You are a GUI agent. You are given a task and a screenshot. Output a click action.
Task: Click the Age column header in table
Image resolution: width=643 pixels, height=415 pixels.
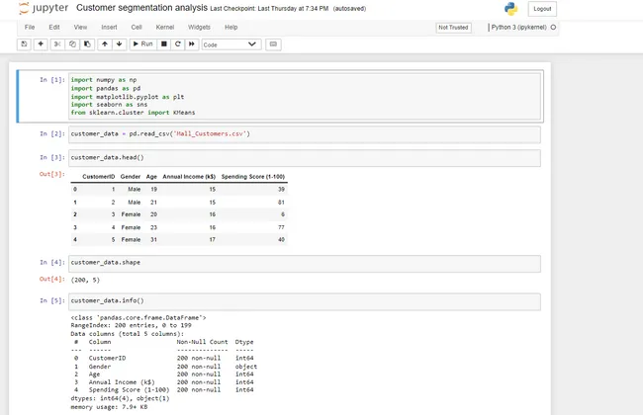[151, 177]
